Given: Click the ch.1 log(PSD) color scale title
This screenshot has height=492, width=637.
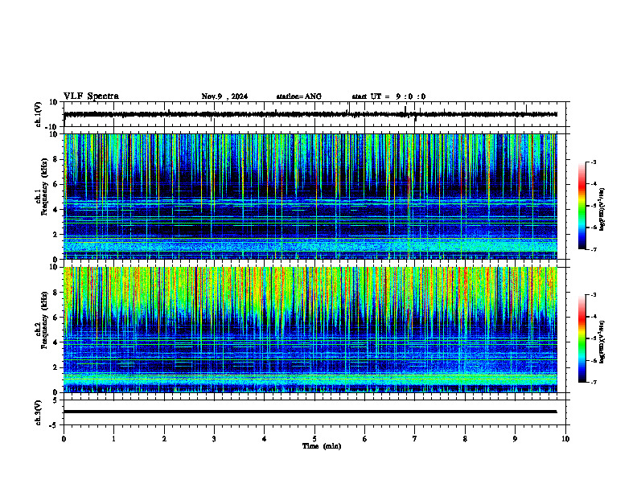Looking at the screenshot, I should pyautogui.click(x=602, y=210).
